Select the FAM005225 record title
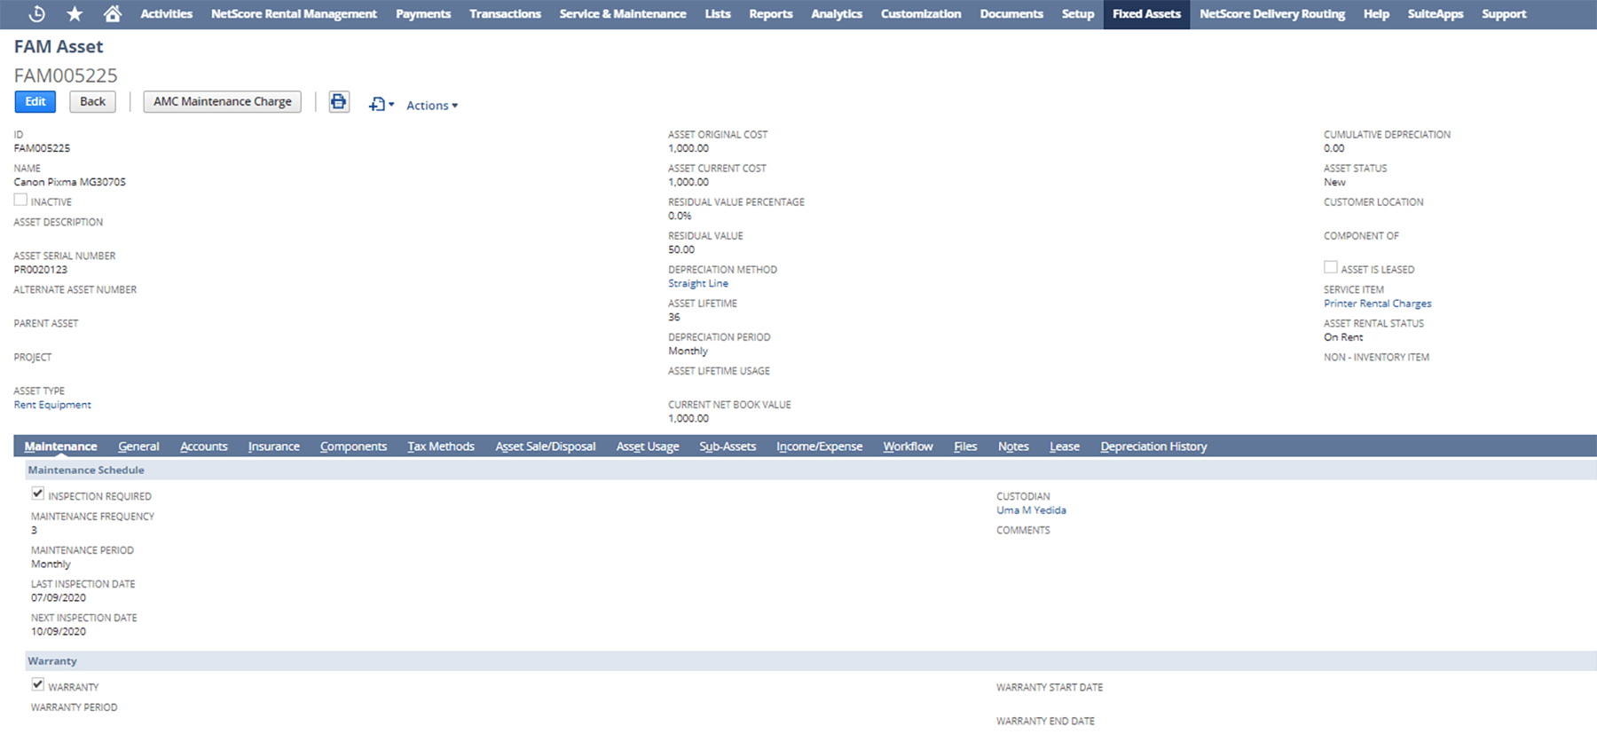 [66, 75]
